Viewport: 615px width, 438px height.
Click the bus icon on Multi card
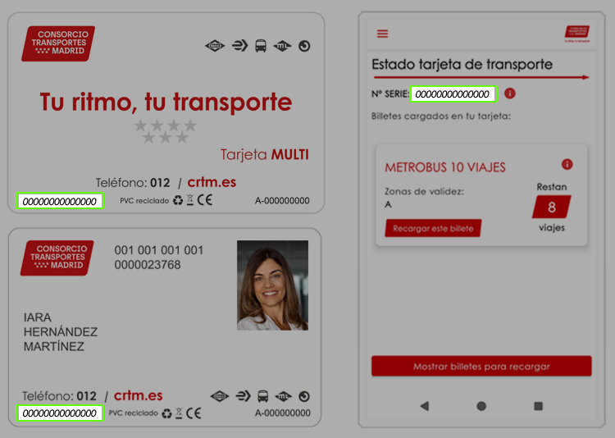pos(261,46)
